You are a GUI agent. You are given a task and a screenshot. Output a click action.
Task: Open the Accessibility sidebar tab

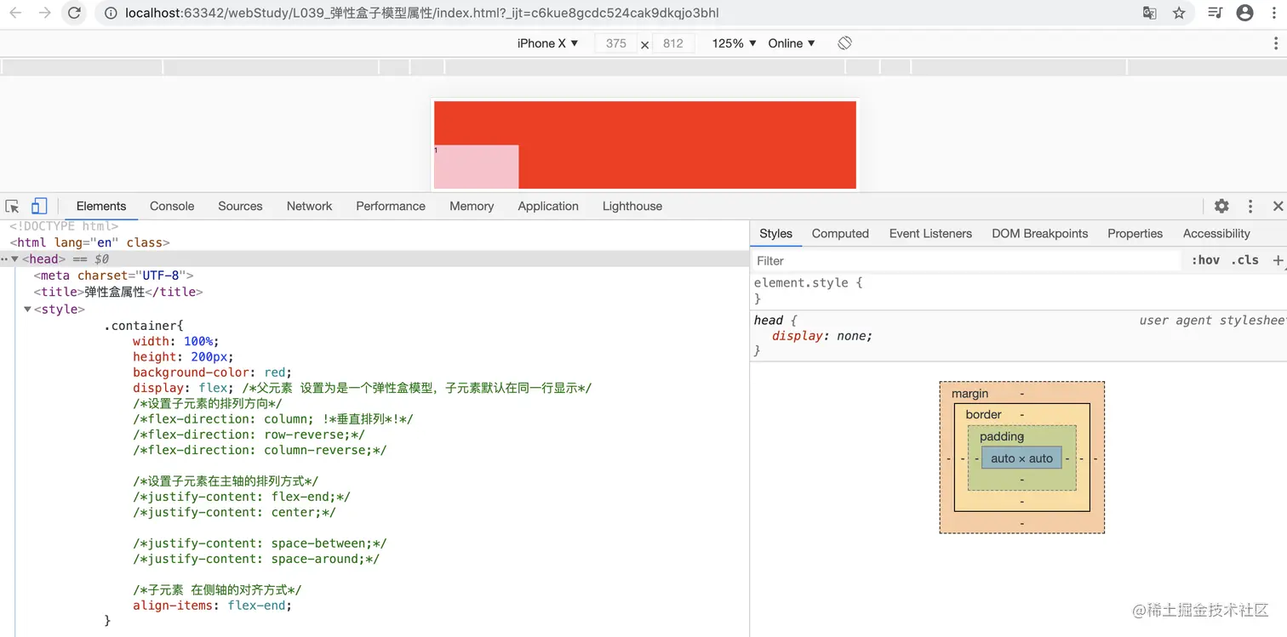pyautogui.click(x=1216, y=234)
